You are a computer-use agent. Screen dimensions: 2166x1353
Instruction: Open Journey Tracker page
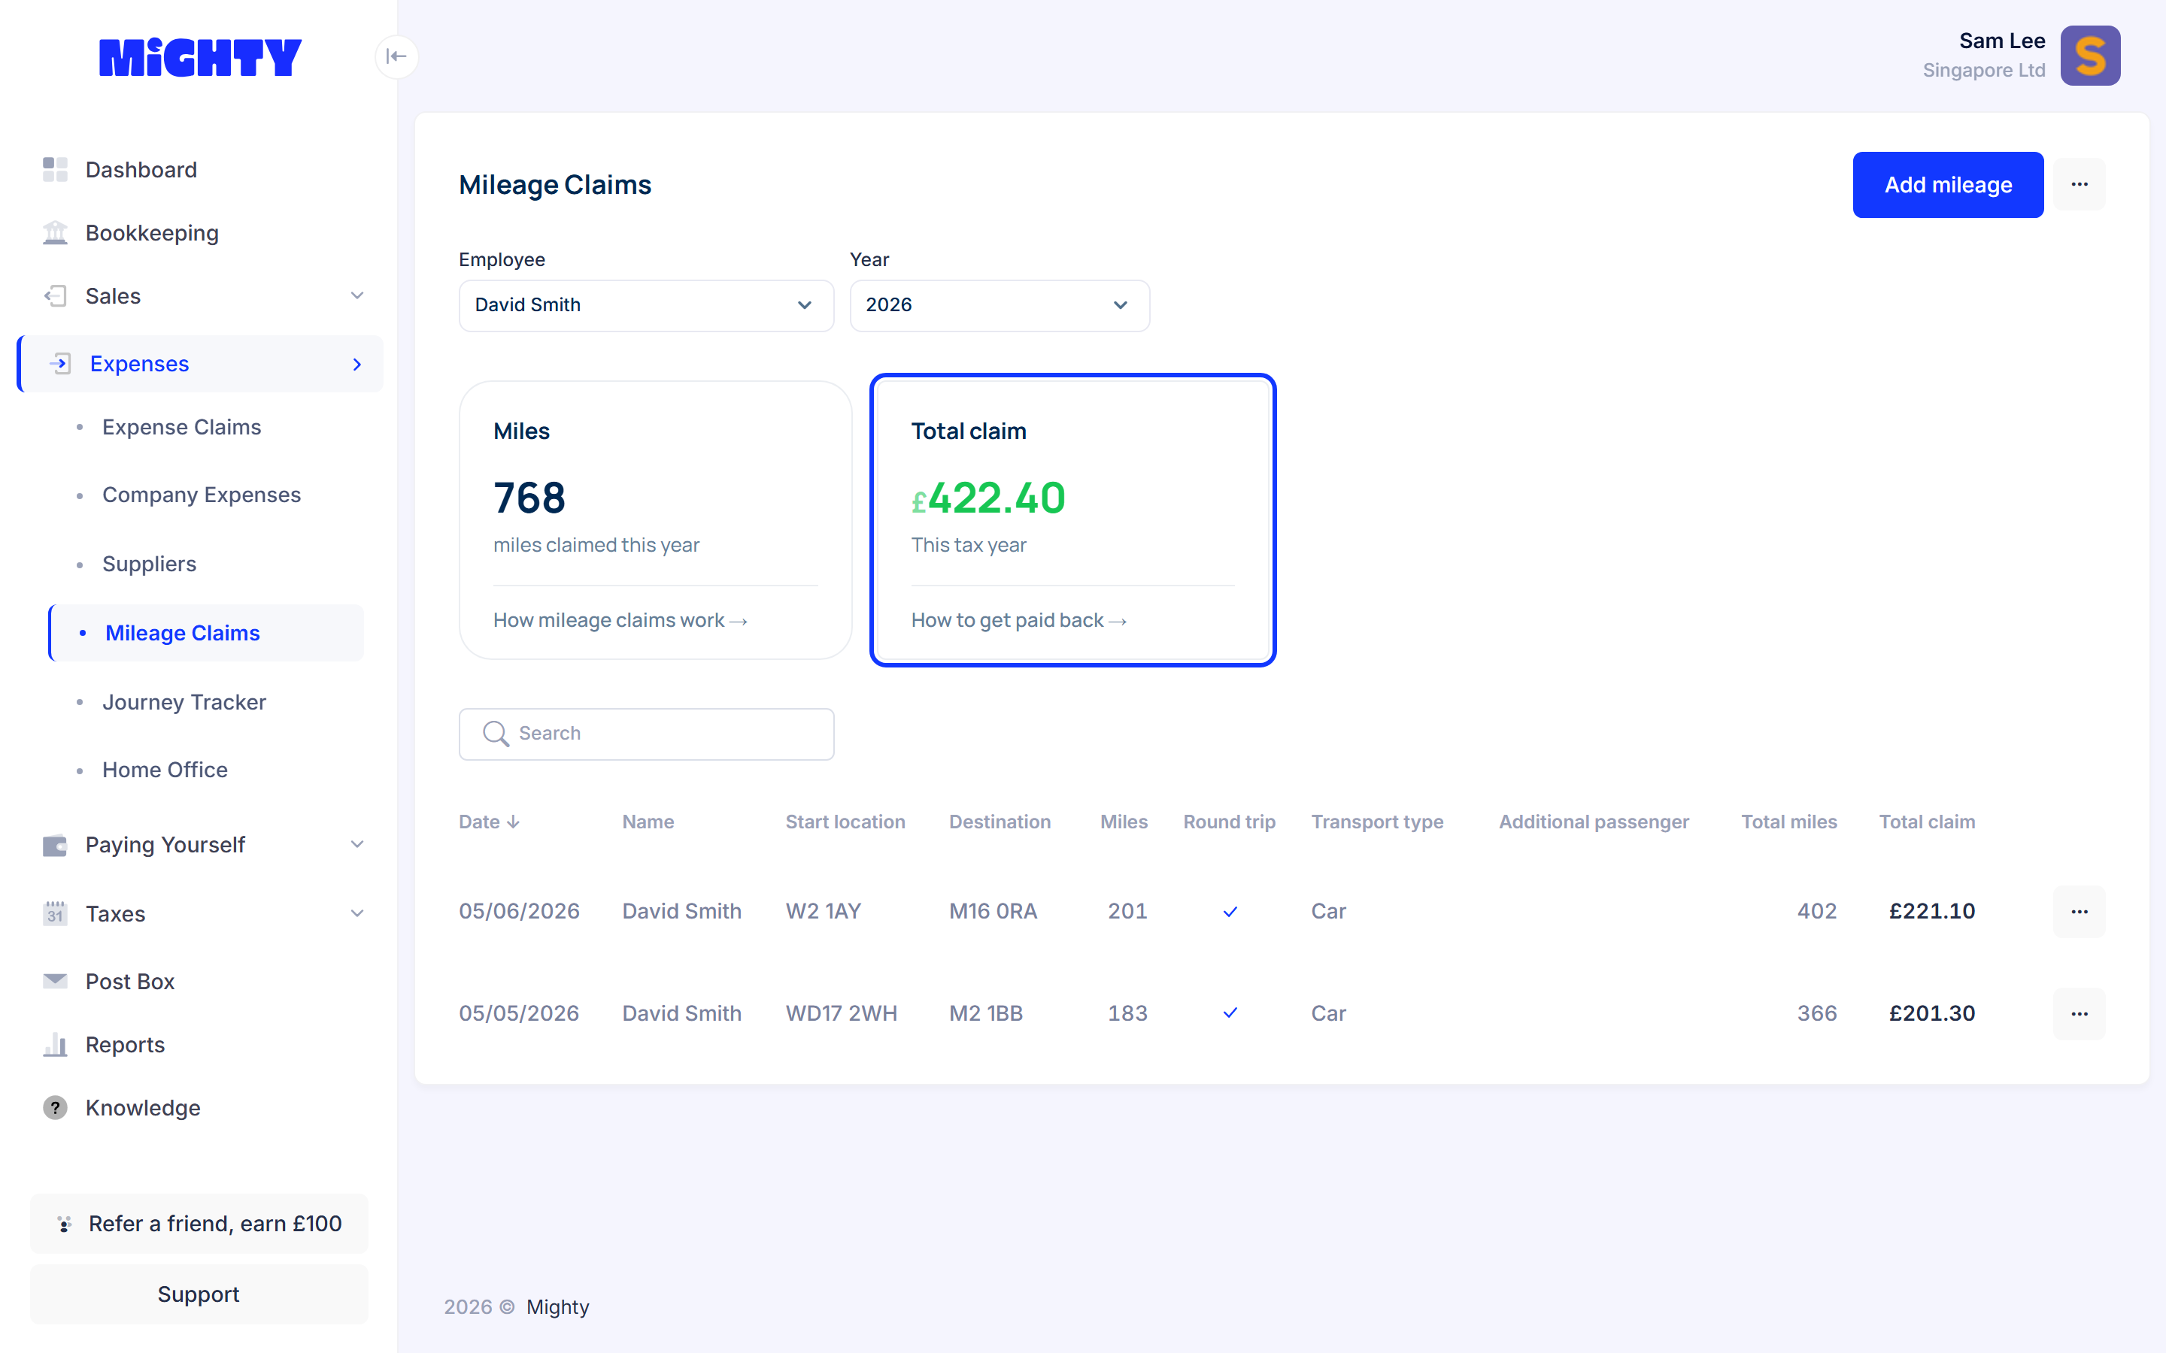184,701
